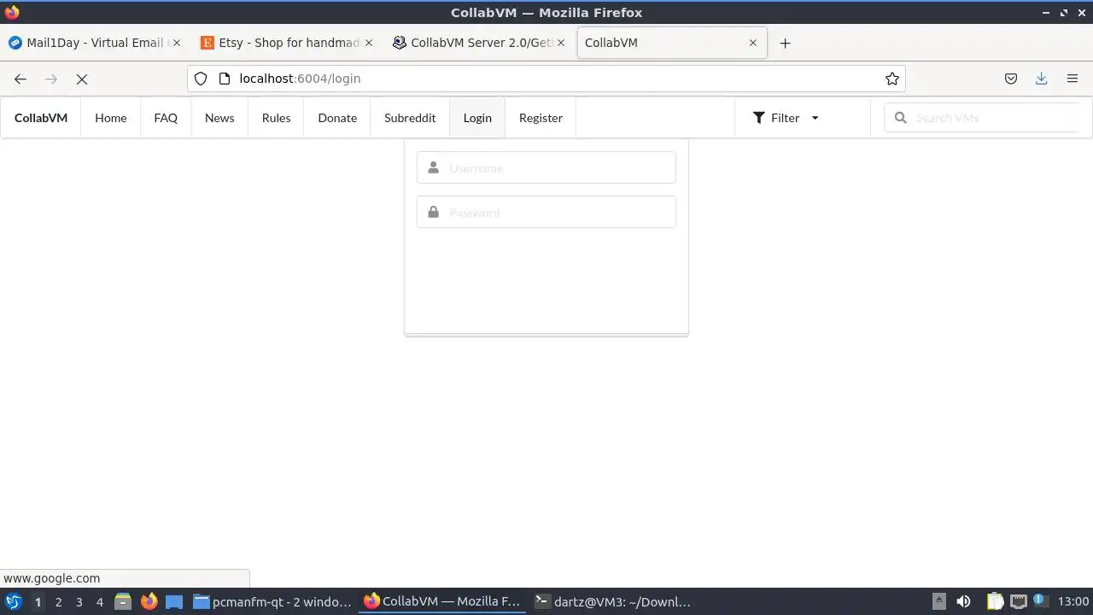Open the News page
This screenshot has width=1093, height=615.
(219, 118)
